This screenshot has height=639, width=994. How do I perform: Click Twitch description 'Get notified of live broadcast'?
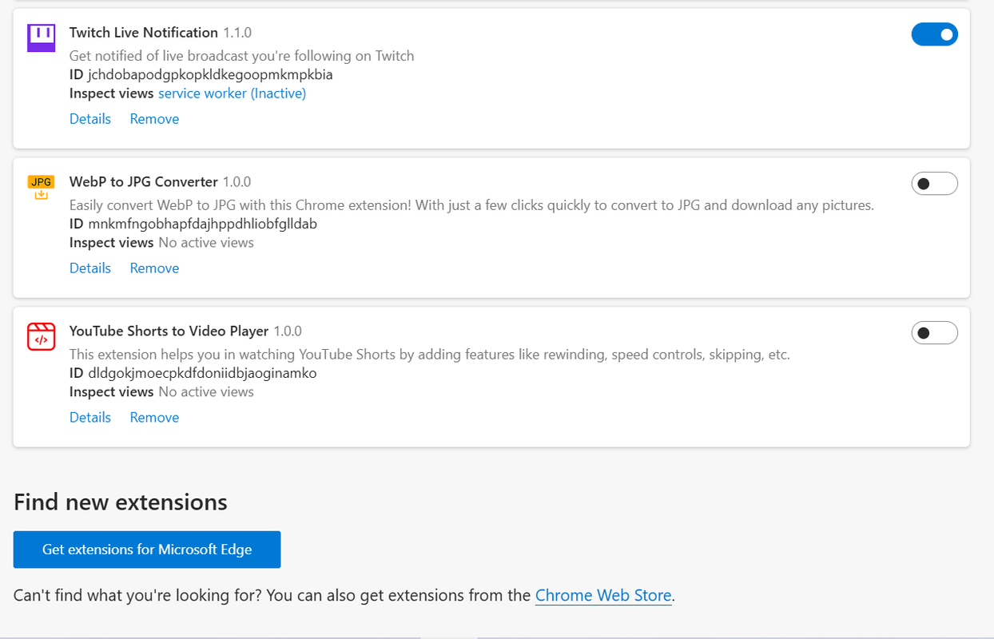(x=242, y=56)
